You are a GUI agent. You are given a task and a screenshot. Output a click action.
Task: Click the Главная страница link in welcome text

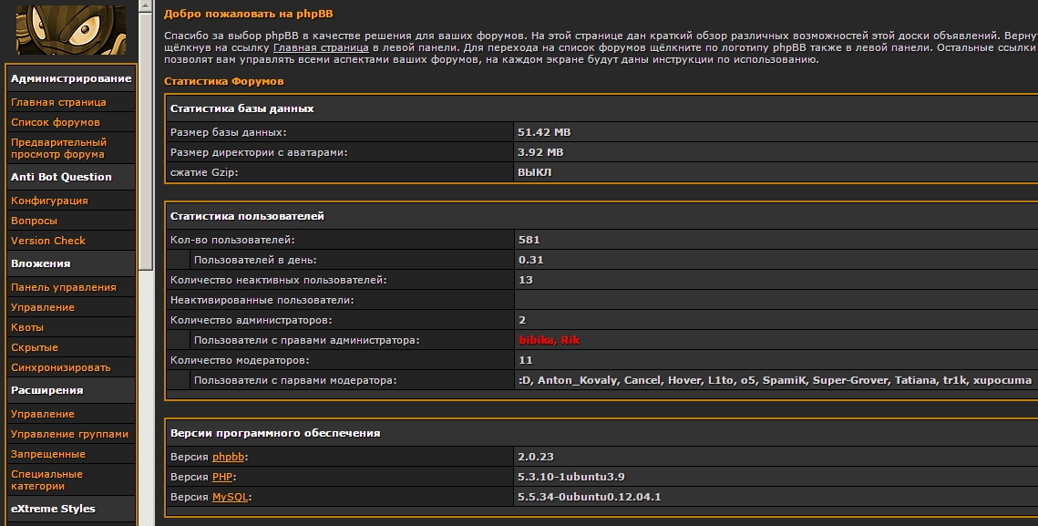pos(320,46)
